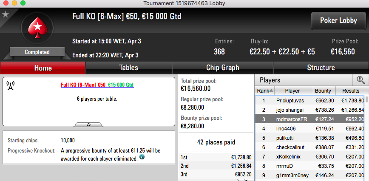Switch to the Tables tab
Screen dimensions: 369x181
click(128, 68)
